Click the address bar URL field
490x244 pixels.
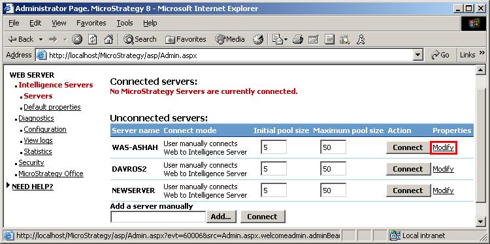(230, 55)
